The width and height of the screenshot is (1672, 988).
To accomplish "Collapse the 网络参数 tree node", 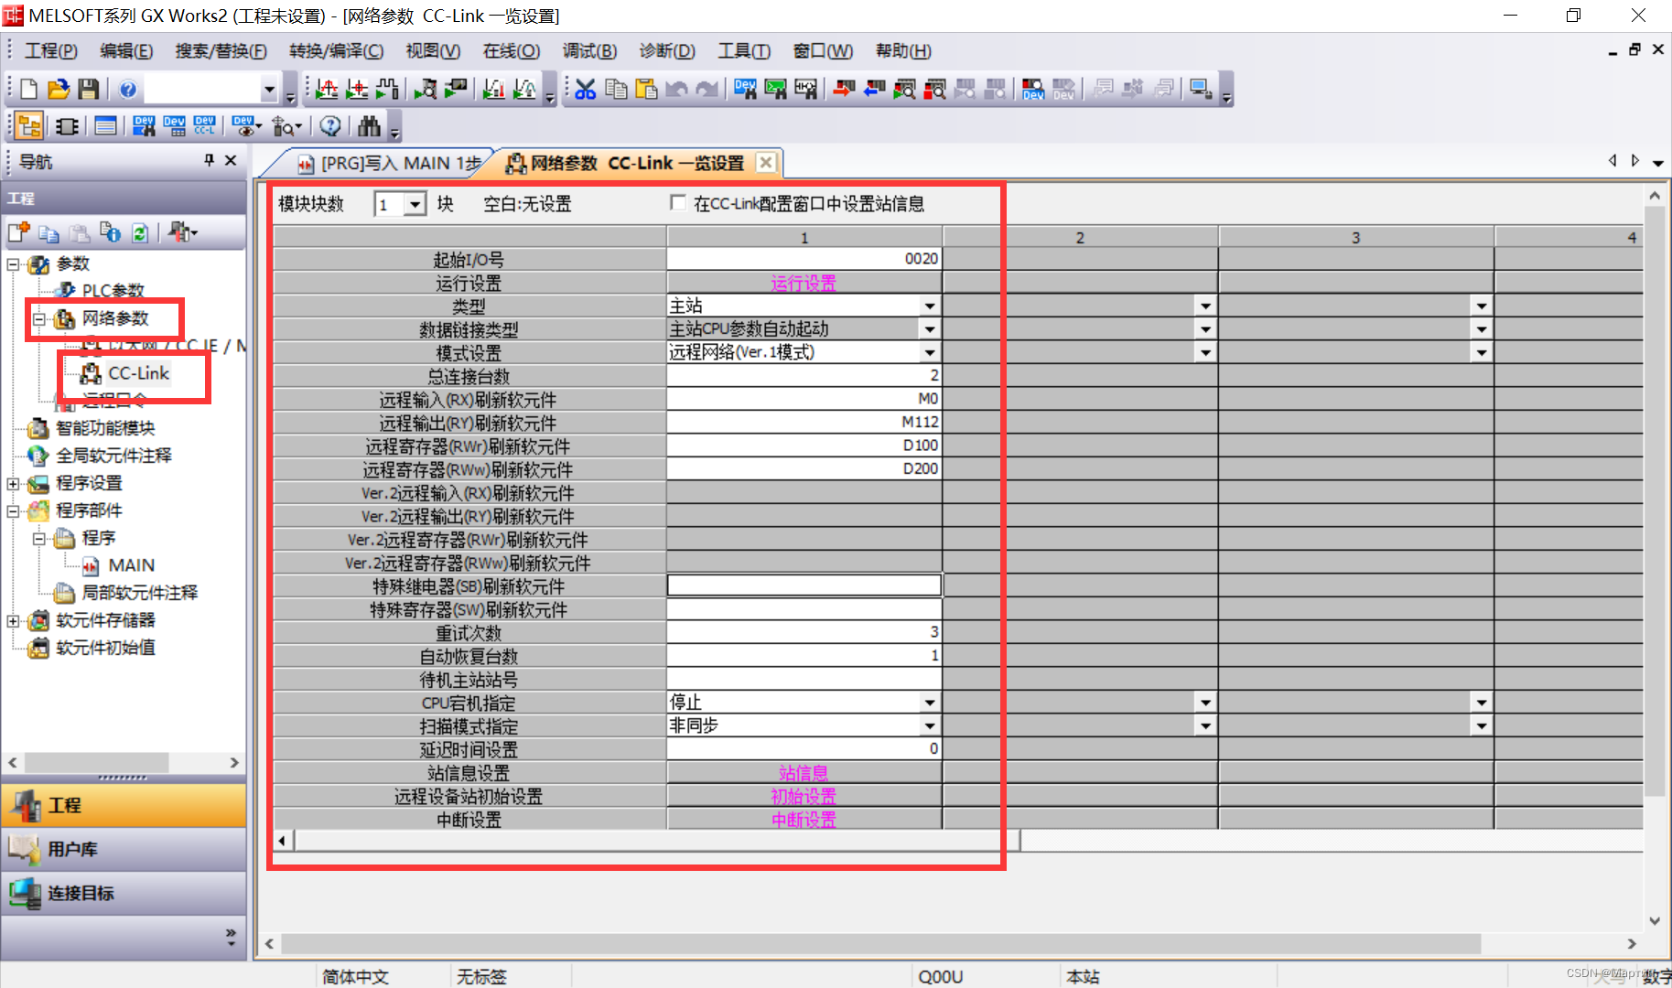I will [x=39, y=319].
